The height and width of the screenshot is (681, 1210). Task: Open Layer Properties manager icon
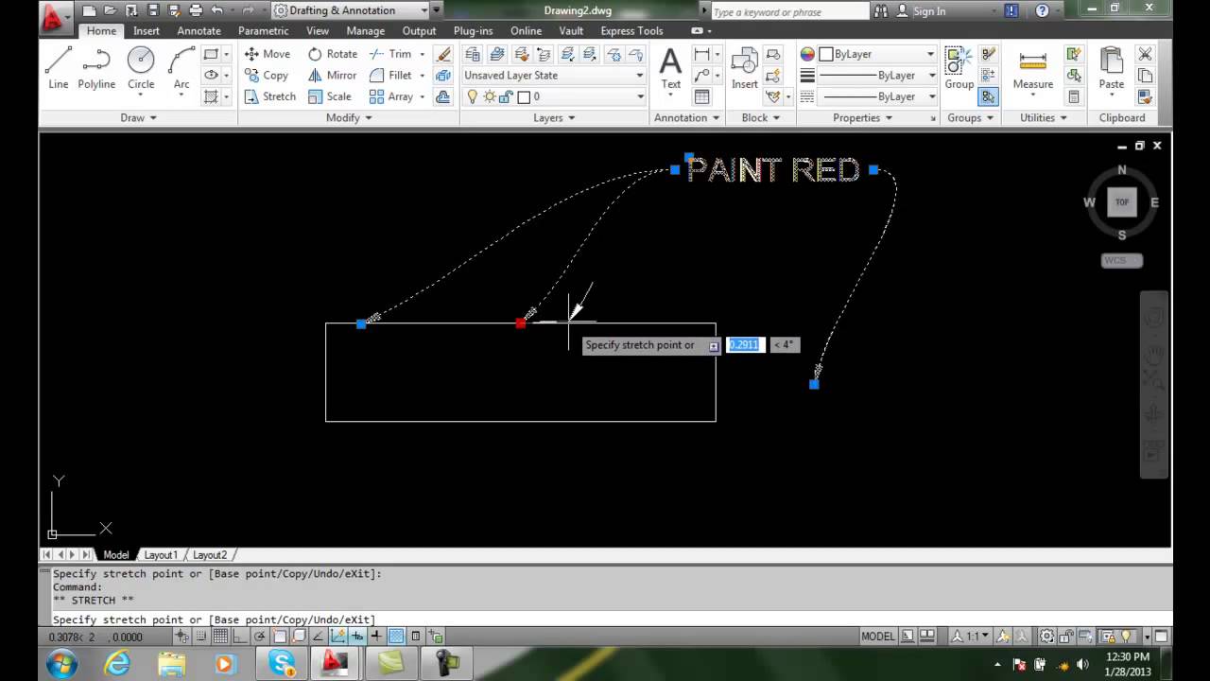(473, 54)
